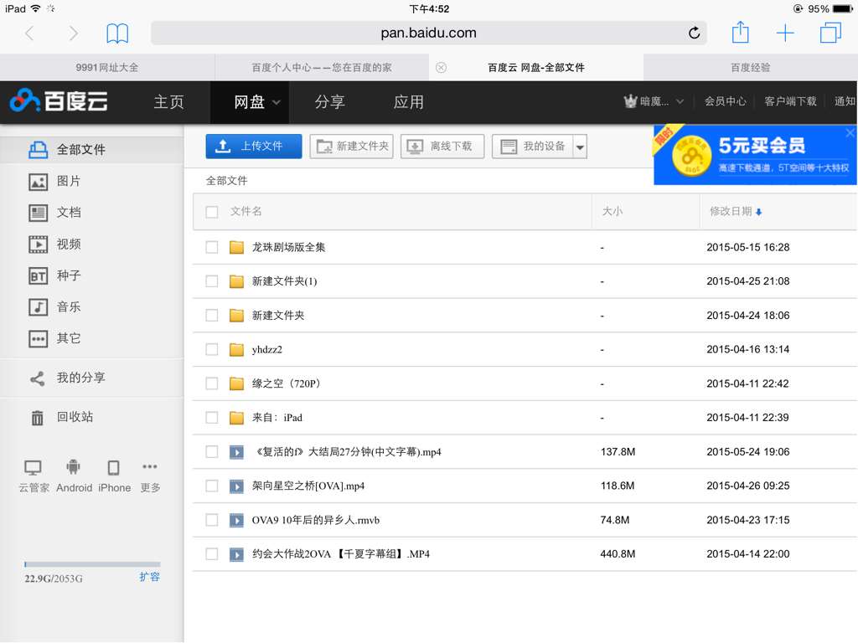Click the Documents category icon in sidebar
858x643 pixels.
coord(38,213)
